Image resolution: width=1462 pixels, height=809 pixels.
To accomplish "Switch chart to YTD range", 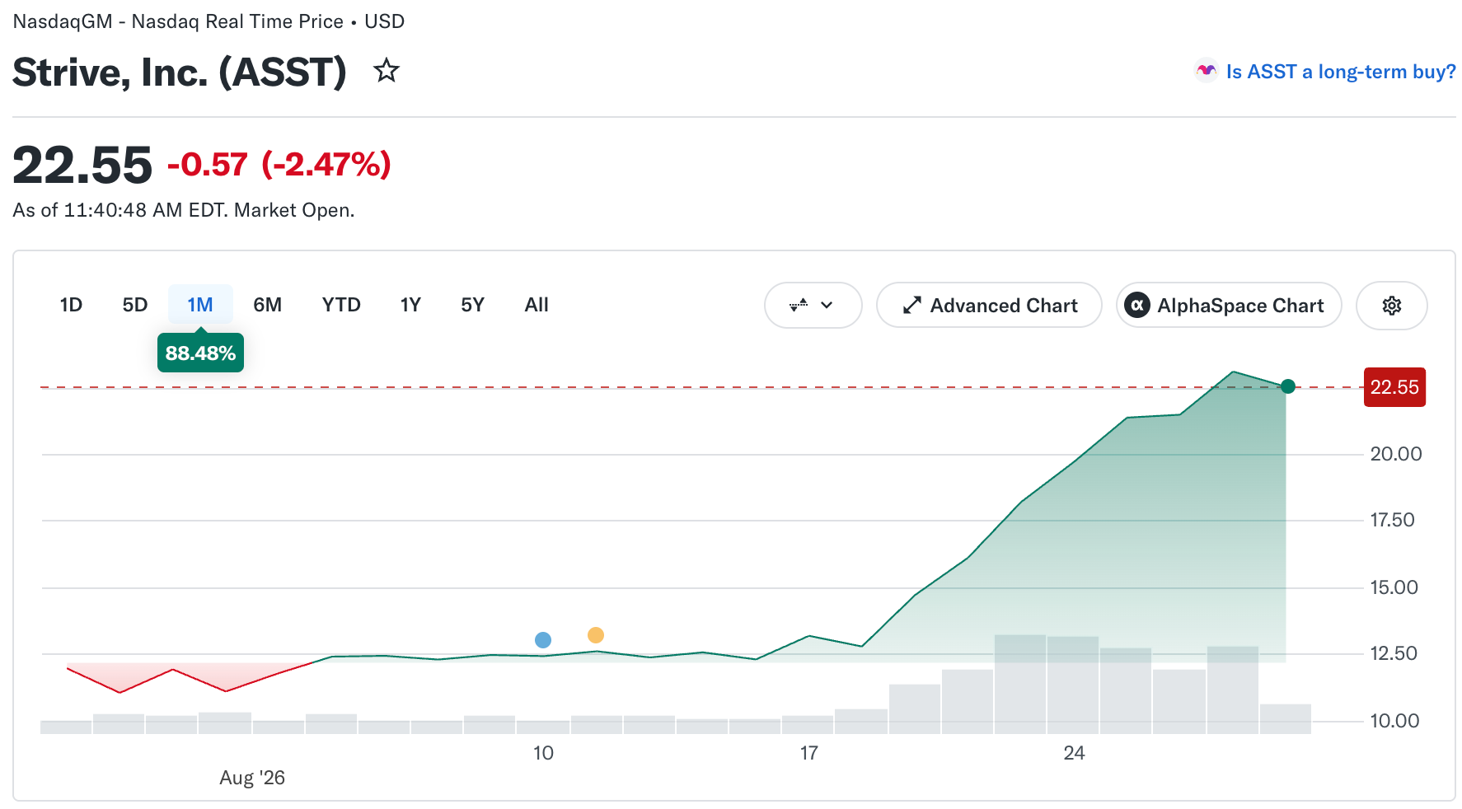I will [x=341, y=305].
